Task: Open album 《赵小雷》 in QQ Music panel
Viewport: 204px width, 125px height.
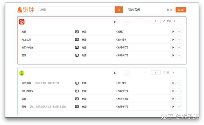Action: pyautogui.click(x=121, y=83)
